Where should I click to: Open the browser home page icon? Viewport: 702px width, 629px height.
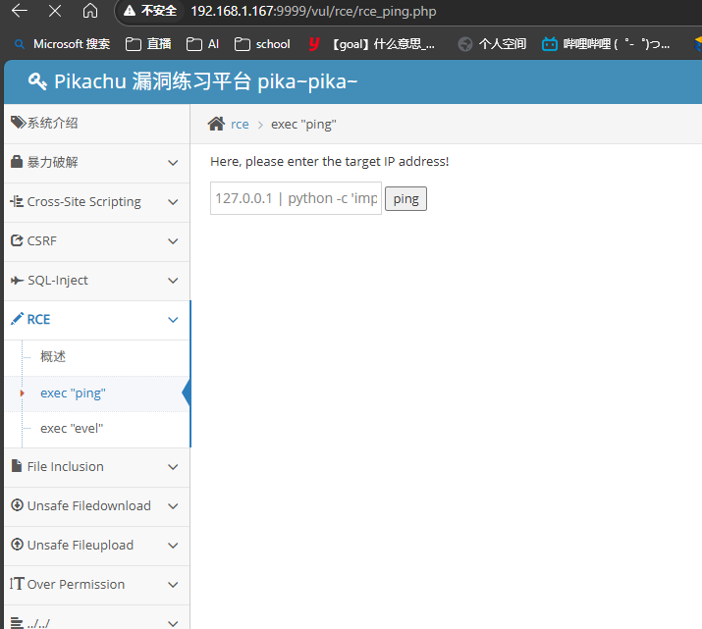click(x=90, y=11)
